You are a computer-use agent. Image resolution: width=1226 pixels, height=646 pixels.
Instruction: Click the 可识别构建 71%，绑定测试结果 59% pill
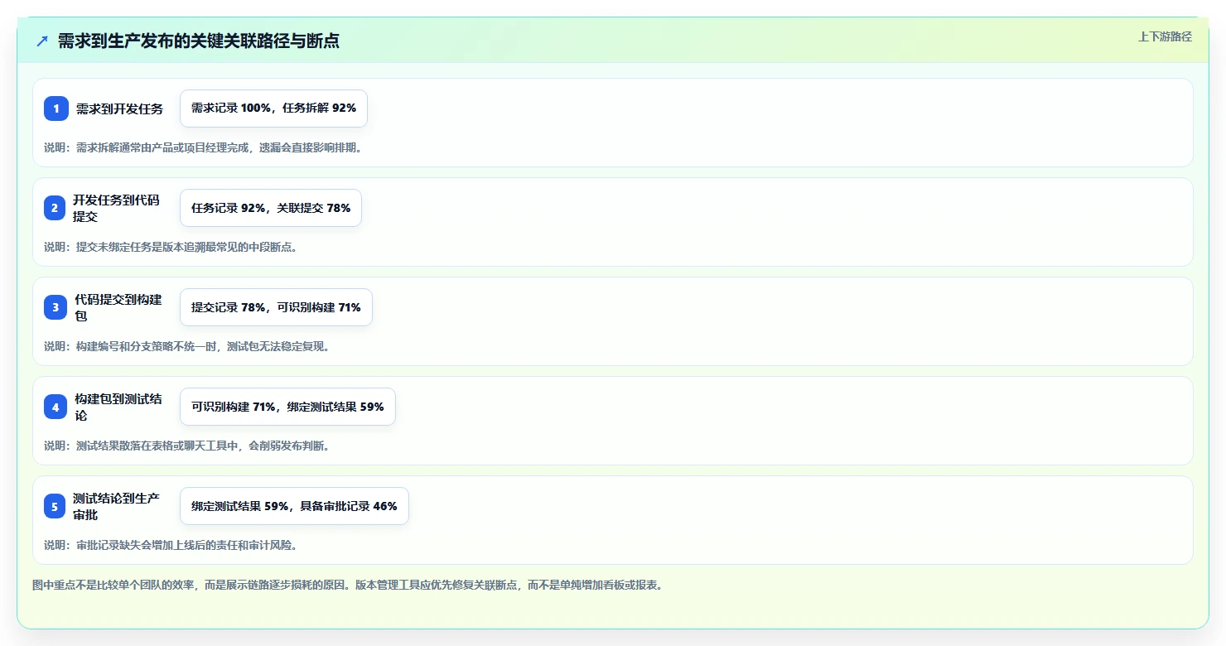[x=287, y=407]
